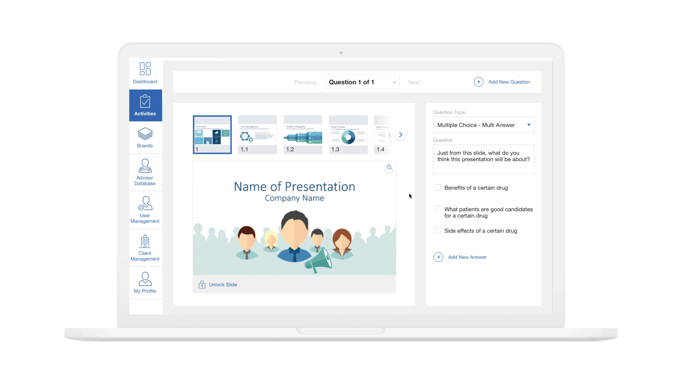This screenshot has width=684, height=384.
Task: Select slide thumbnail 1.2
Action: (x=303, y=134)
